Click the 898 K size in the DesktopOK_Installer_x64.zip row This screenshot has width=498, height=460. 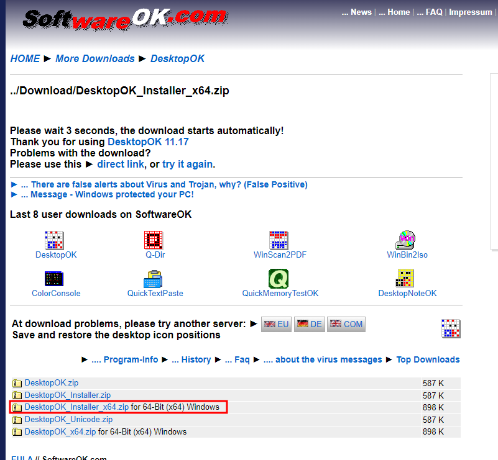coord(433,407)
